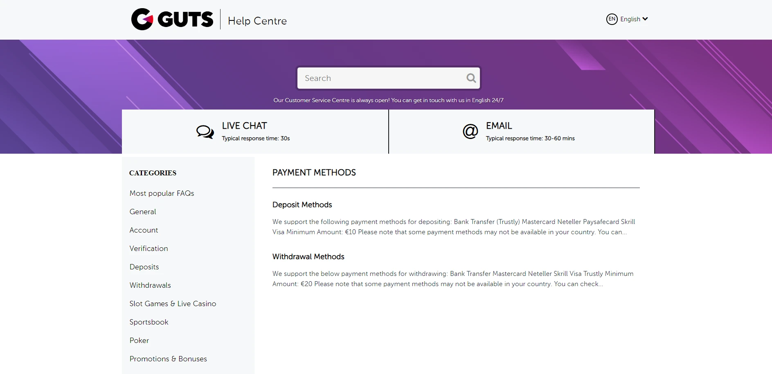Select the Deposits category
This screenshot has height=374, width=772.
point(144,267)
